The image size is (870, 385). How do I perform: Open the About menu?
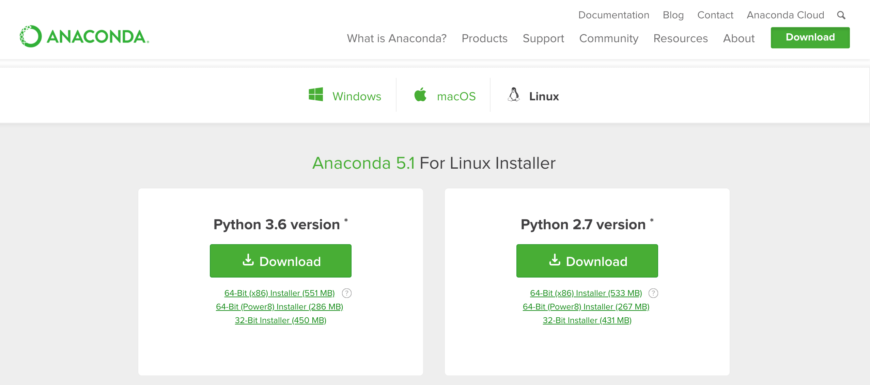click(x=739, y=38)
